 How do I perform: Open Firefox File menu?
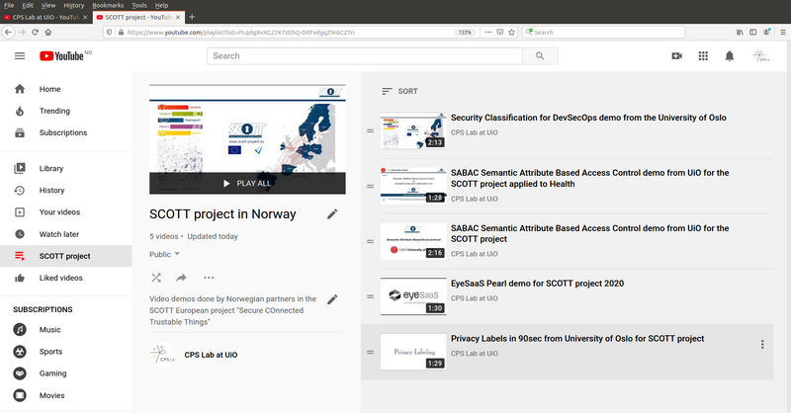(9, 5)
